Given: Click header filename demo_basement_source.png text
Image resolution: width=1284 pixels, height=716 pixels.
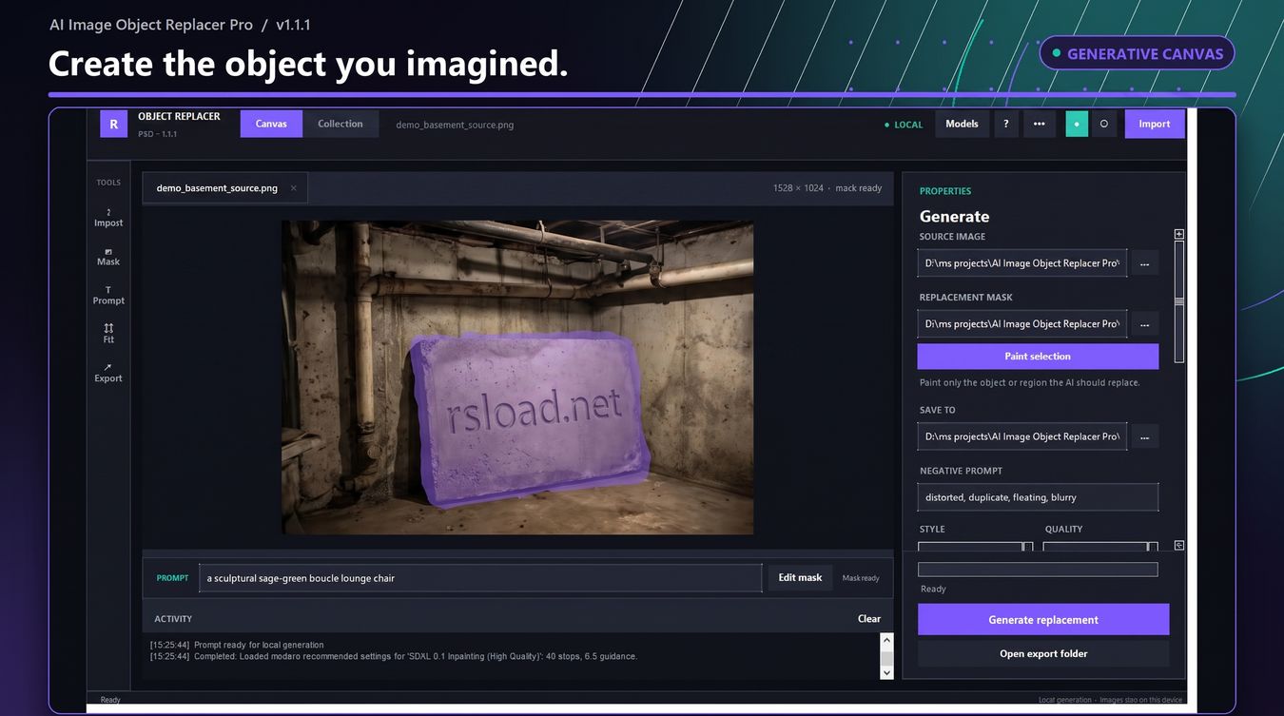Looking at the screenshot, I should 455,125.
